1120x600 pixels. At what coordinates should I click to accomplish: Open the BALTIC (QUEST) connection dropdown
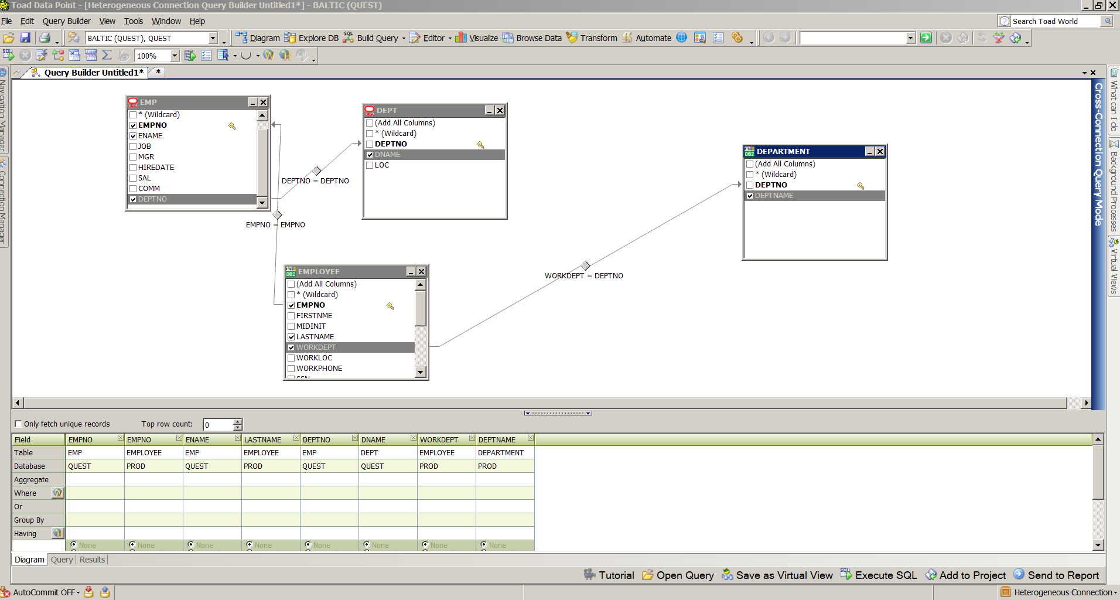click(x=213, y=38)
